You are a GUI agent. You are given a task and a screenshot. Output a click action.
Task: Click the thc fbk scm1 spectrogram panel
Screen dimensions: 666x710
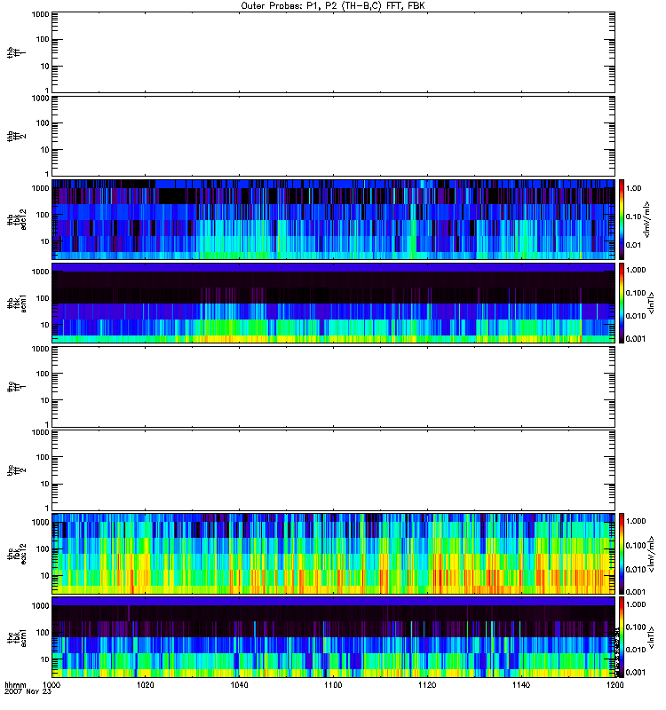pyautogui.click(x=332, y=636)
